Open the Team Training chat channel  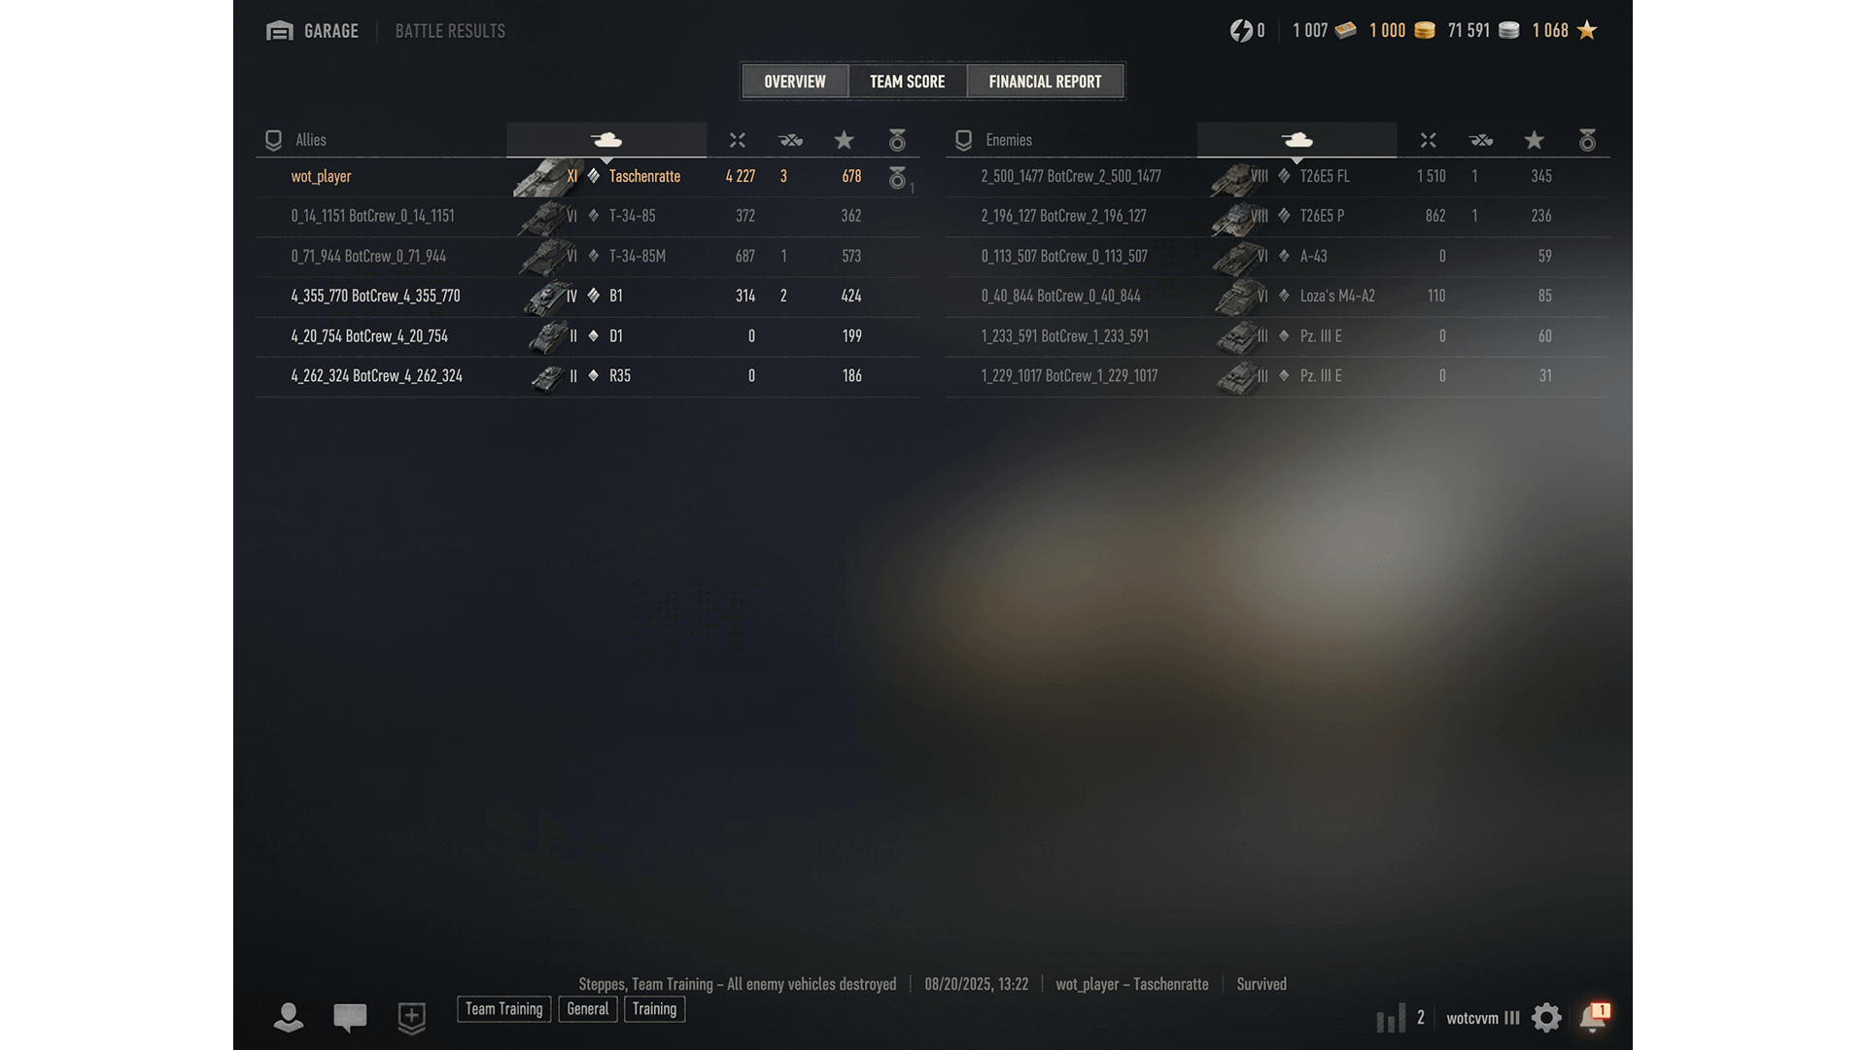tap(504, 1009)
